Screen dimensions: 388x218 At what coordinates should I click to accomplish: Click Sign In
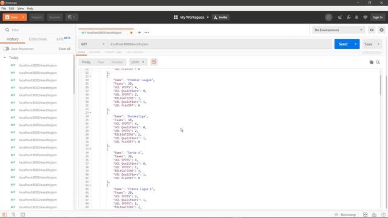point(378,18)
